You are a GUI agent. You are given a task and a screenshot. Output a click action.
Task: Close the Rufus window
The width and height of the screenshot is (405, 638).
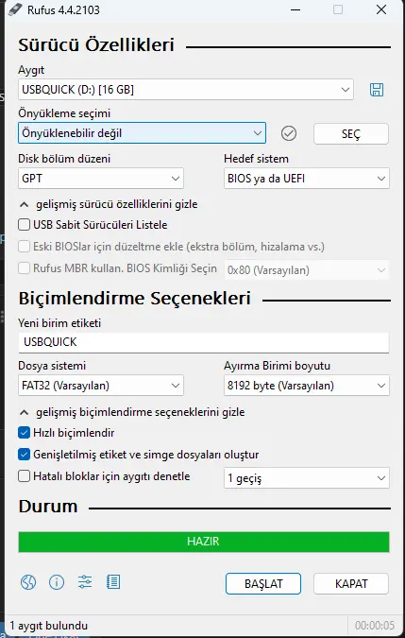[381, 9]
